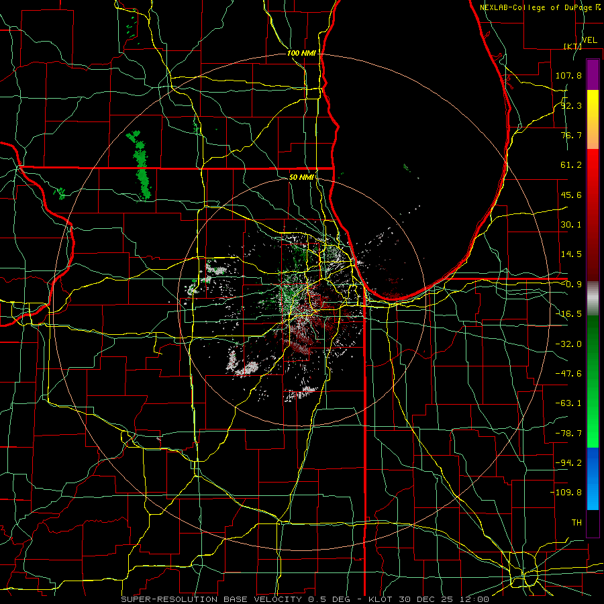Click the -63.1 value on velocity scale
Viewport: 604px width, 604px height.
tap(568, 403)
